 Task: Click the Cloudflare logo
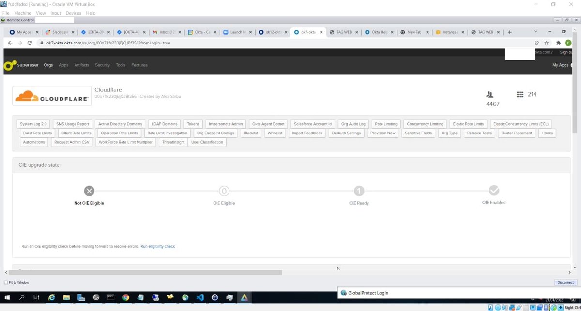tap(51, 95)
